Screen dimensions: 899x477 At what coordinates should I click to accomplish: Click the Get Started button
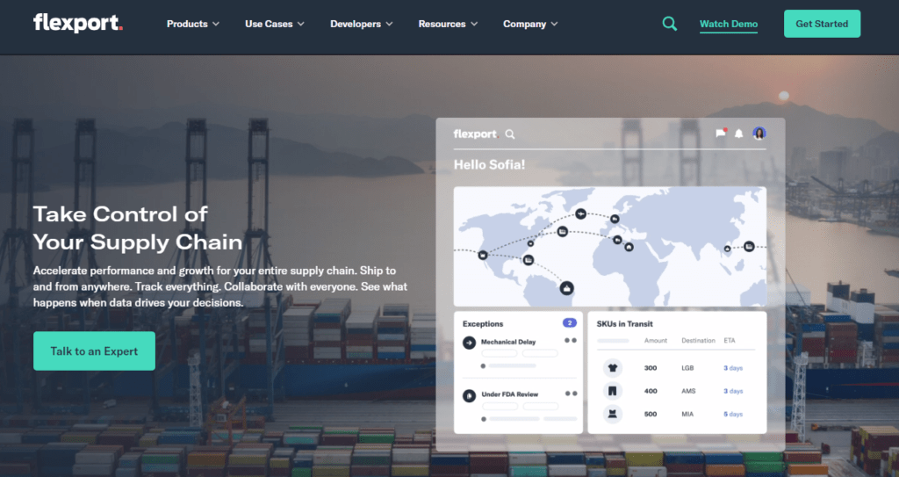click(x=822, y=24)
